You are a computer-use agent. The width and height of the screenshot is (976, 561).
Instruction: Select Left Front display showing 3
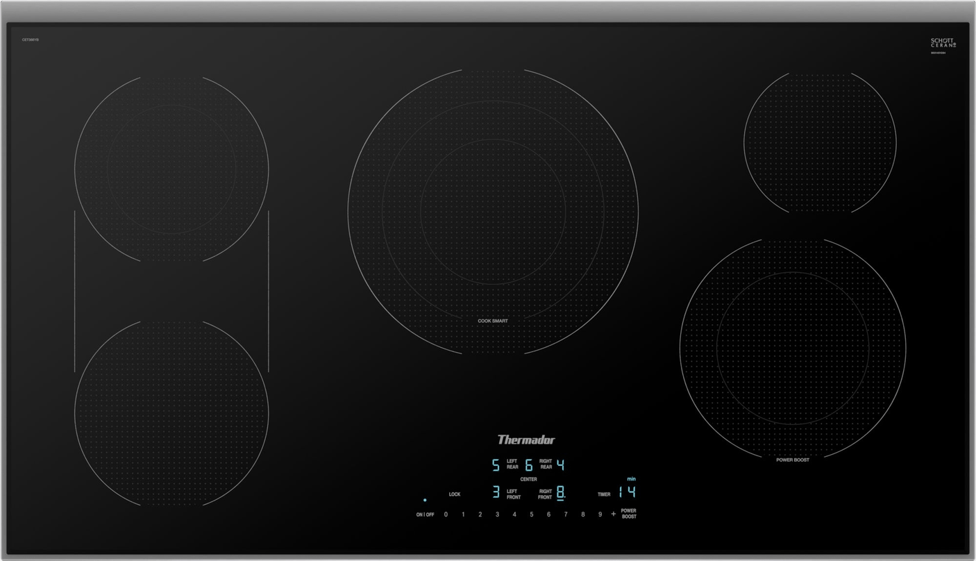pyautogui.click(x=496, y=492)
